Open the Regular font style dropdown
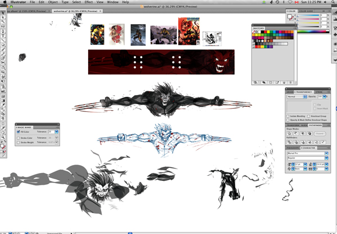337x234 pixels. pyautogui.click(x=326, y=158)
